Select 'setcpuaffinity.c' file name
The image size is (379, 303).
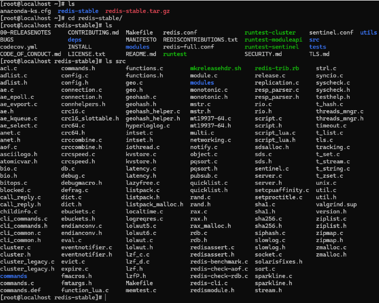pos(282,190)
